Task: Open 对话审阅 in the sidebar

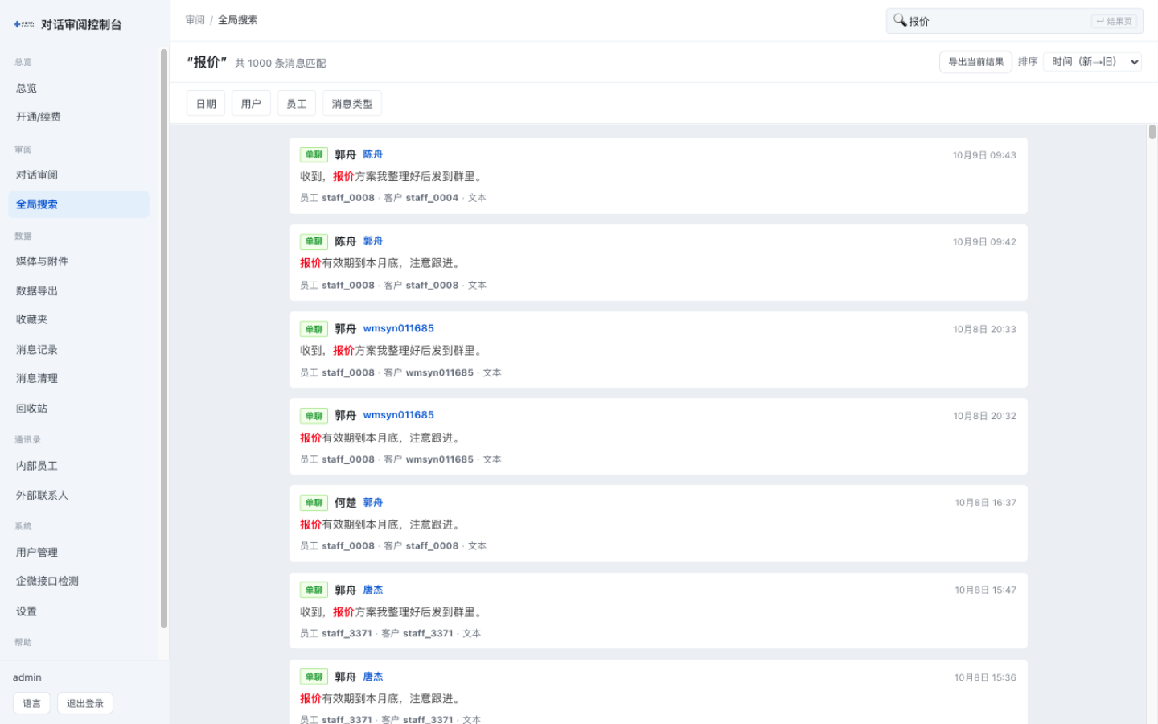Action: (x=79, y=175)
